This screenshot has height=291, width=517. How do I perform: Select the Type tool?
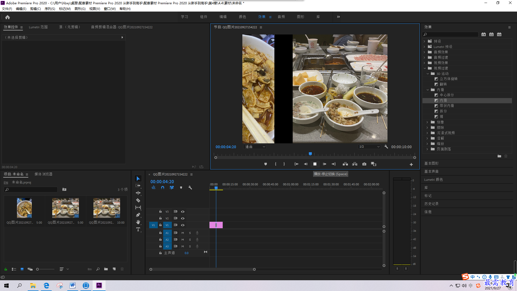click(138, 229)
